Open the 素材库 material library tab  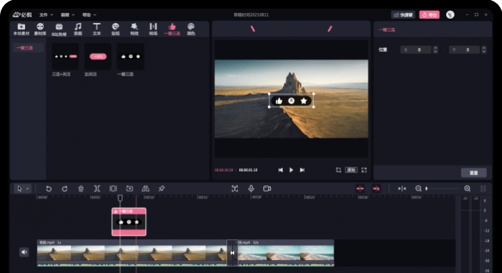pos(40,29)
